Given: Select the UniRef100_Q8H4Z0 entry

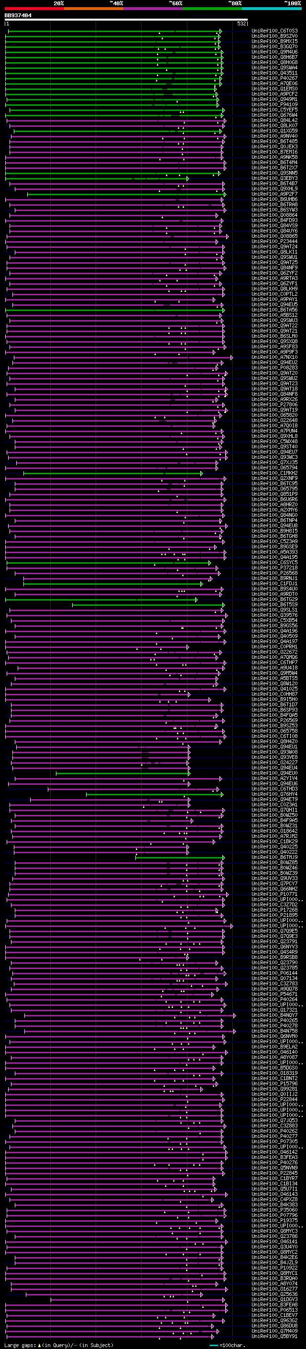Looking at the screenshot, I should 274,742.
